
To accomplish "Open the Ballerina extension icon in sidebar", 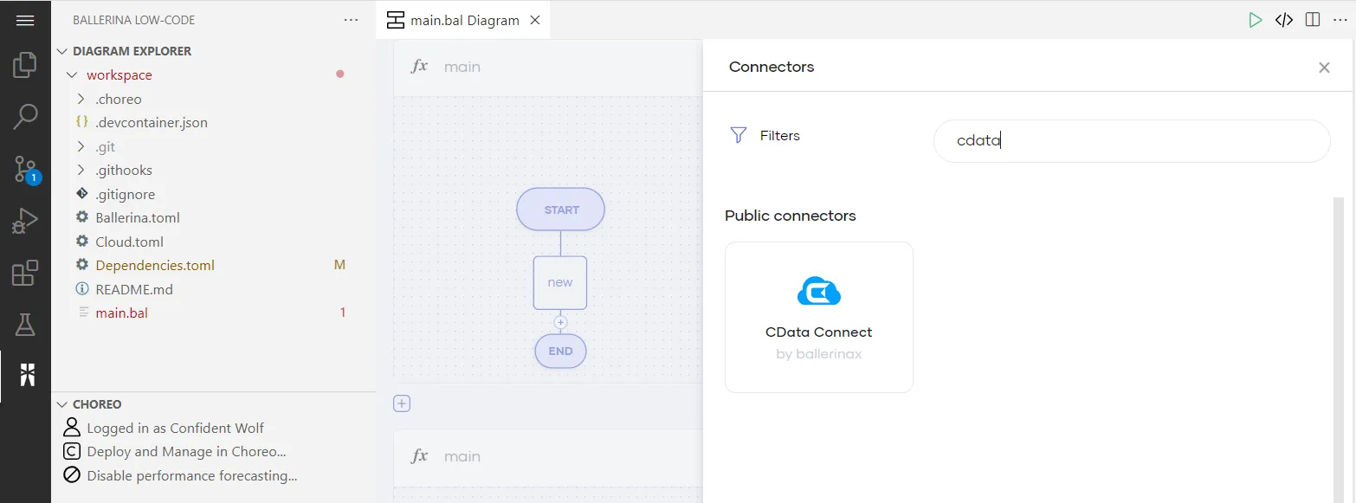I will pyautogui.click(x=27, y=375).
